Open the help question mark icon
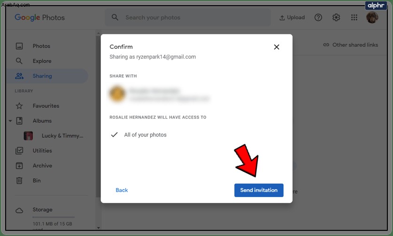393x236 pixels. tap(318, 17)
